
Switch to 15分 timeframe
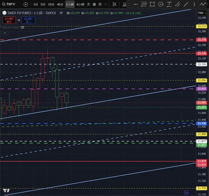point(51,5)
